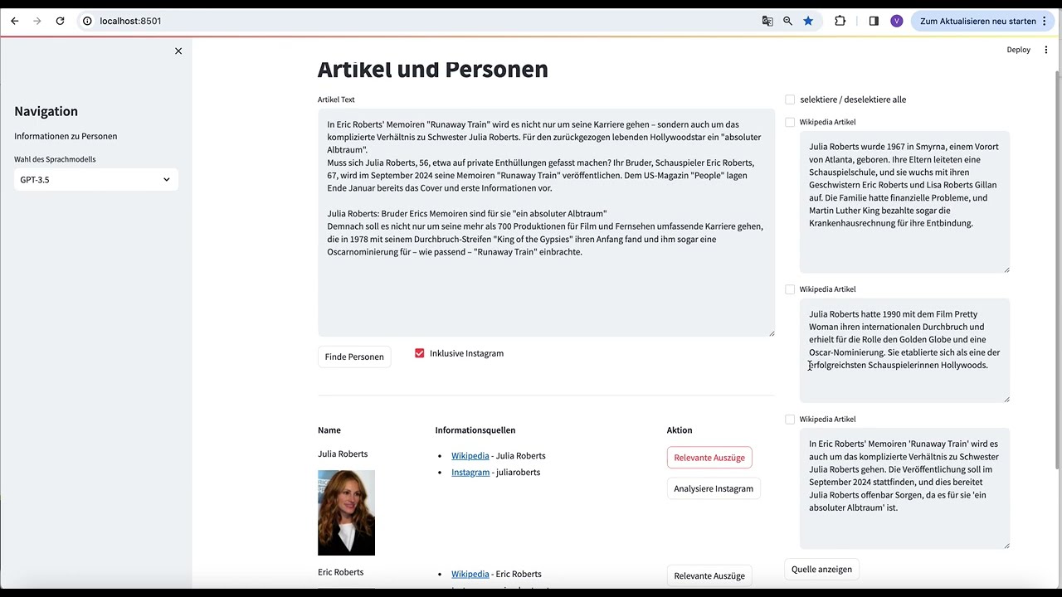Click the 'Name' column header
The image size is (1062, 597).
point(329,430)
